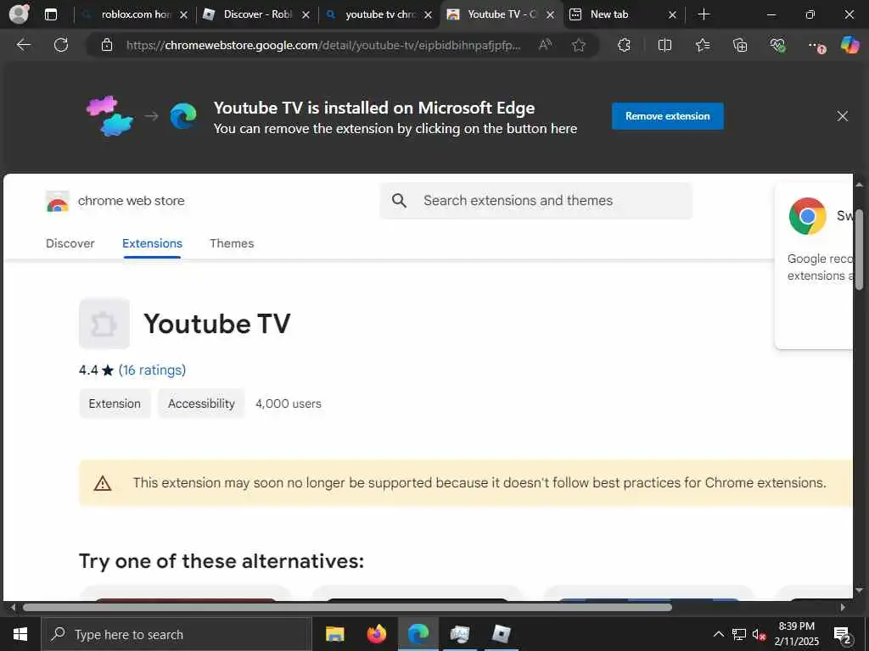Click the Extension category chip
The width and height of the screenshot is (869, 651).
[x=115, y=403]
